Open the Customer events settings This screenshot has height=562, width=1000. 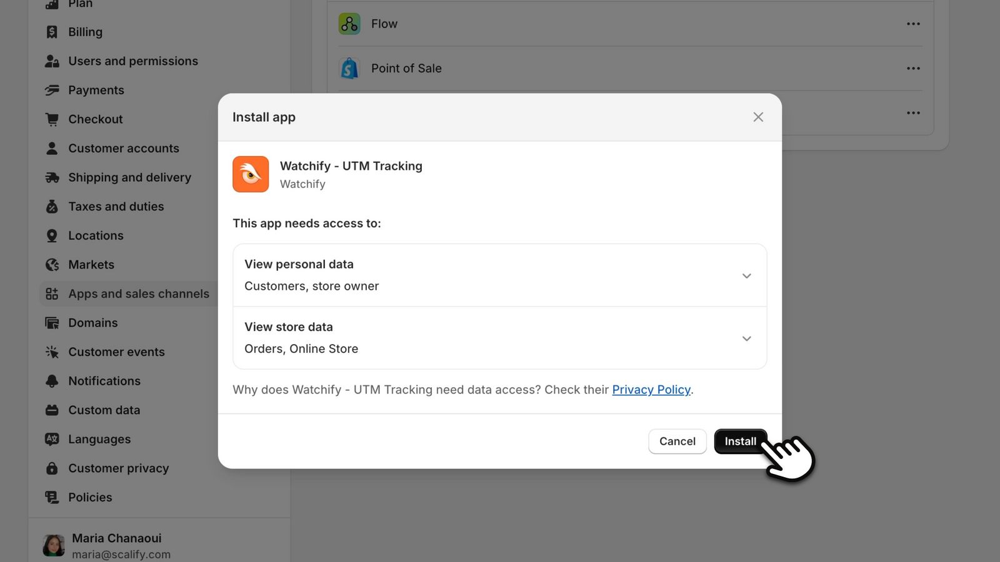(x=116, y=352)
